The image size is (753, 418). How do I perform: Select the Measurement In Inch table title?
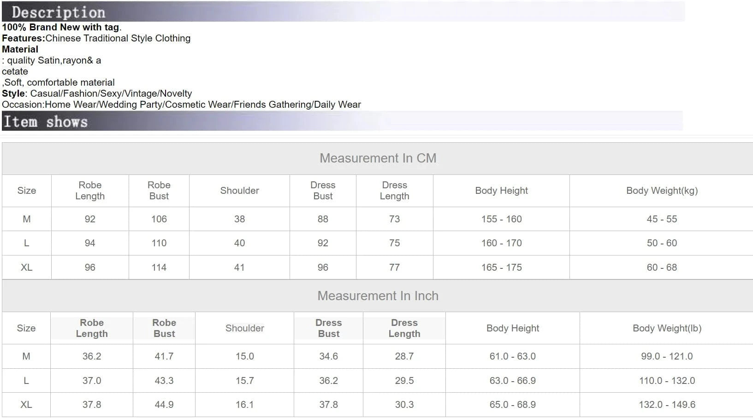378,296
